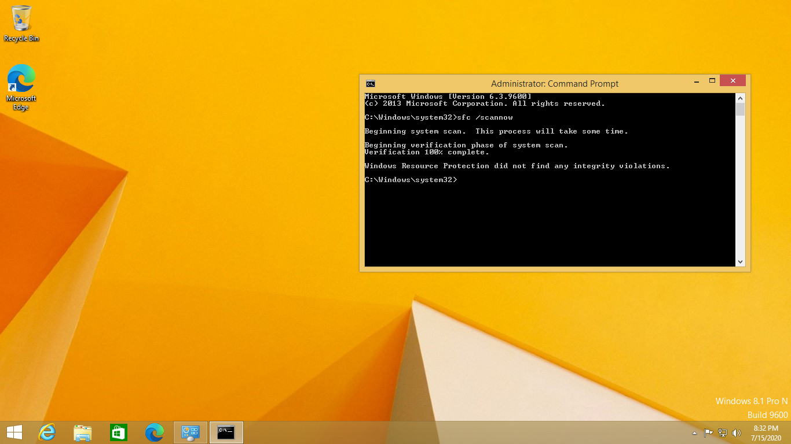This screenshot has width=791, height=444.
Task: Open File Explorer from the taskbar
Action: pyautogui.click(x=83, y=432)
